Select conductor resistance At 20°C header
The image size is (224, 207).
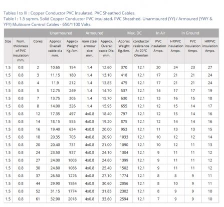(x=141, y=48)
